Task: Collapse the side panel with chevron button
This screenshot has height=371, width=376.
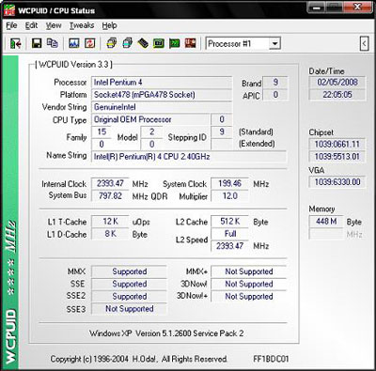Action: [x=364, y=43]
